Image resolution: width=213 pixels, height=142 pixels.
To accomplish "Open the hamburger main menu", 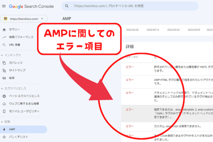I will [x=4, y=6].
